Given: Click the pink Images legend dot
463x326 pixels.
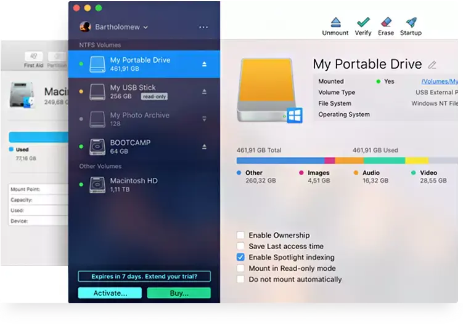Looking at the screenshot, I should click(301, 173).
